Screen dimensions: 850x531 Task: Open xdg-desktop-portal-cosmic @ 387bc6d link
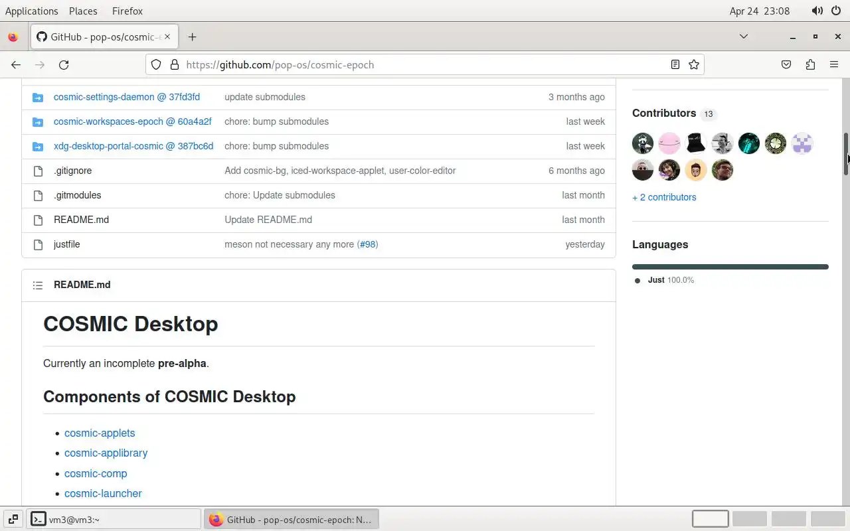pyautogui.click(x=133, y=146)
